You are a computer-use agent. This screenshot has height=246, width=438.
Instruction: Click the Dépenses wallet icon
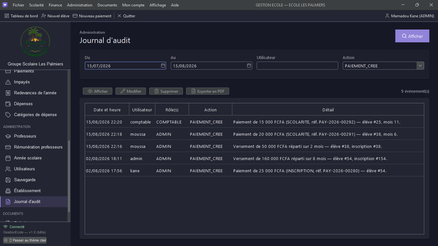pos(8,104)
